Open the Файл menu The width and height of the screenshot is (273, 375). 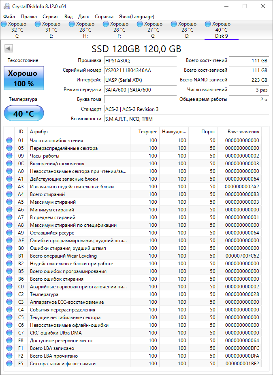[9, 17]
